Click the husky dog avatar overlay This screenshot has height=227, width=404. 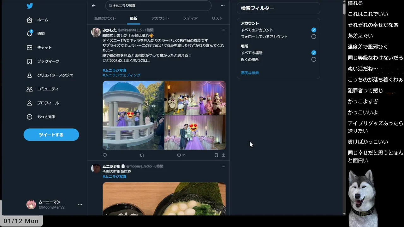(363, 198)
